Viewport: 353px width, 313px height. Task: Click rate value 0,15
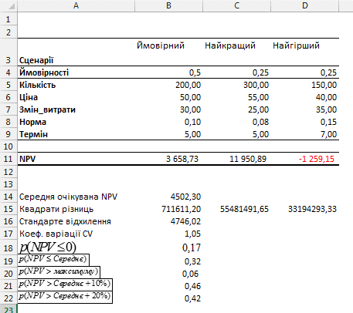328,122
